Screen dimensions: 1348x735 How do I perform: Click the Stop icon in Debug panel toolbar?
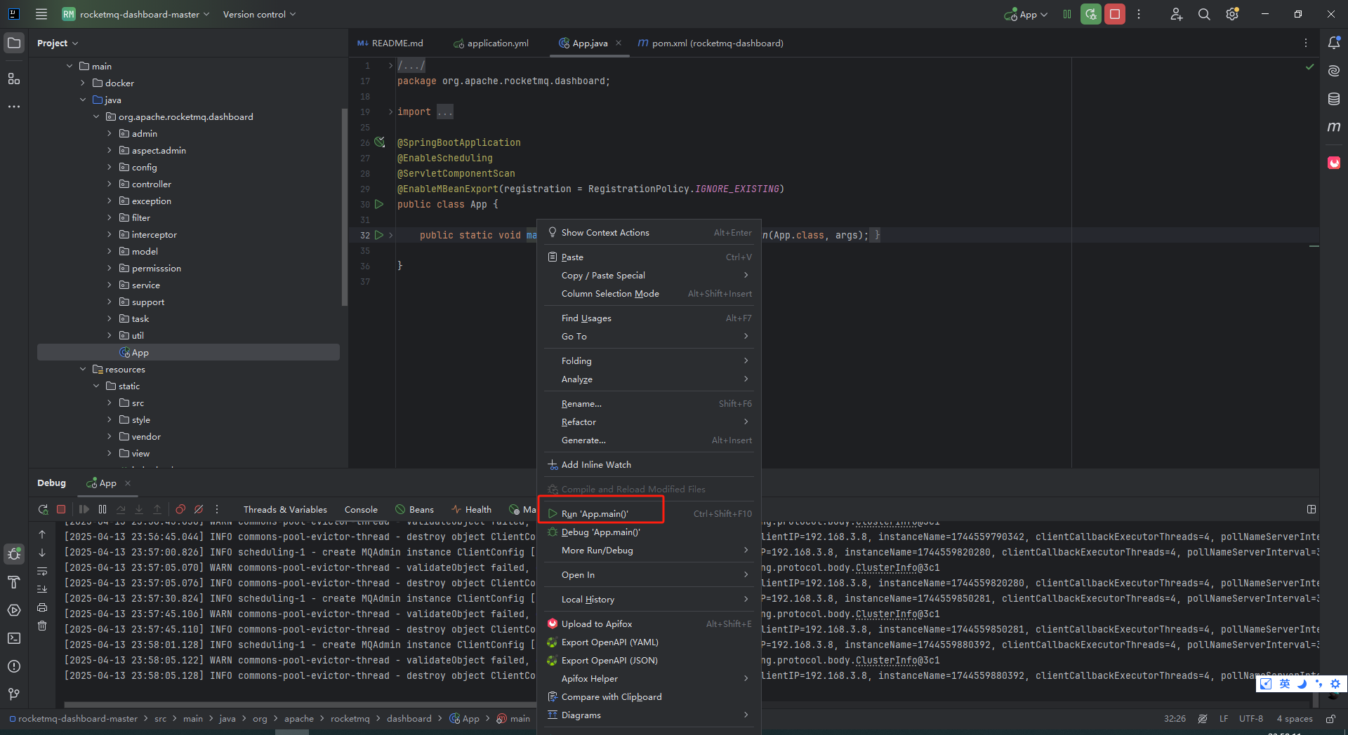61,509
